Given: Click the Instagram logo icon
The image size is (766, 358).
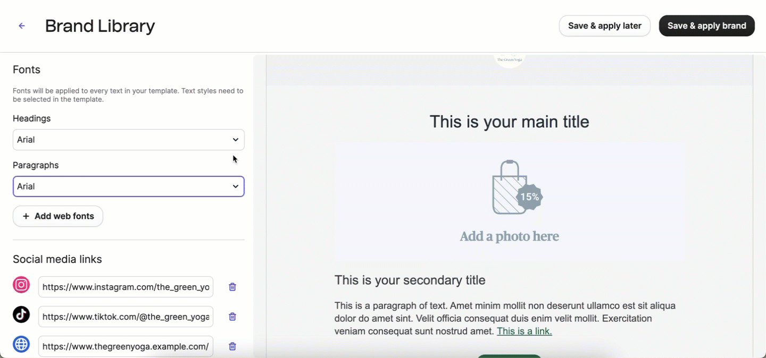Looking at the screenshot, I should (x=21, y=285).
